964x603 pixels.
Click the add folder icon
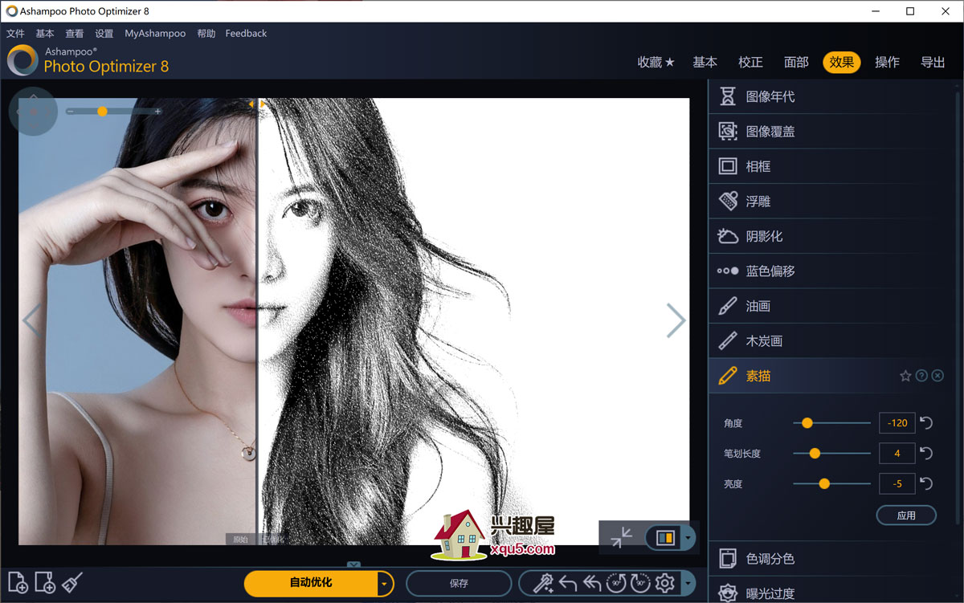click(45, 582)
